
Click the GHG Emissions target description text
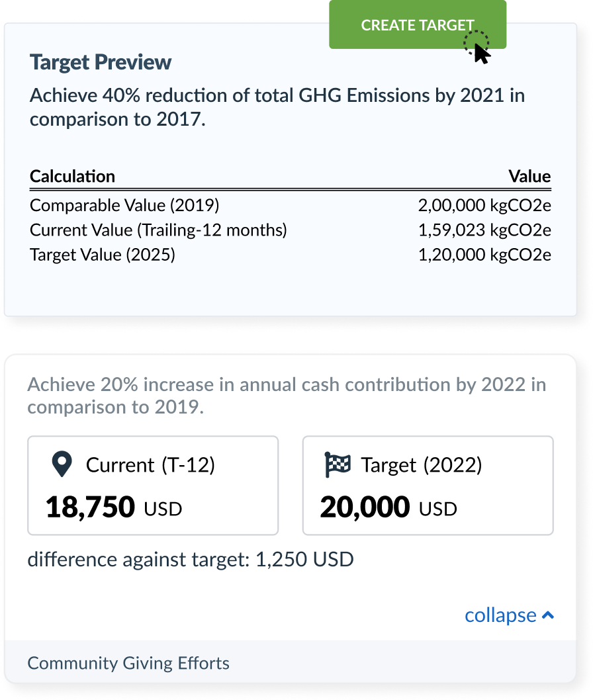277,107
